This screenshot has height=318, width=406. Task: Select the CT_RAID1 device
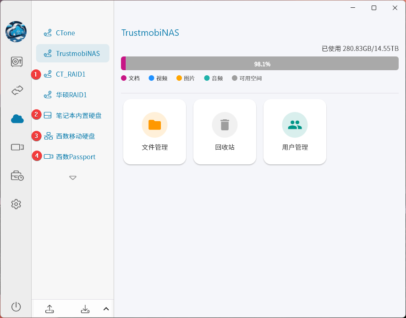tap(71, 74)
